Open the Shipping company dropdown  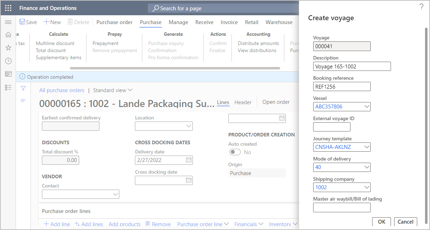click(x=366, y=187)
